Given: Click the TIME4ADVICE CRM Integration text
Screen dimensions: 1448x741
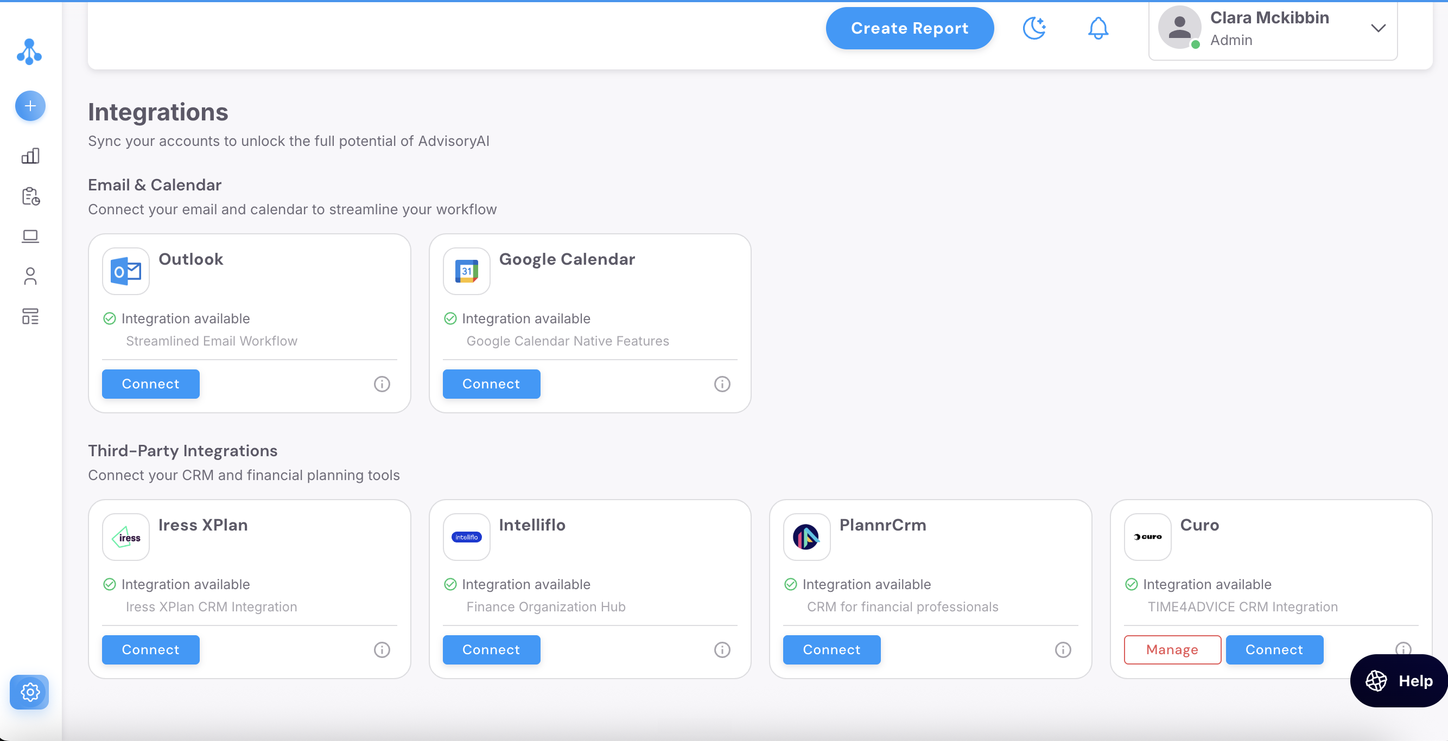Looking at the screenshot, I should (1242, 606).
